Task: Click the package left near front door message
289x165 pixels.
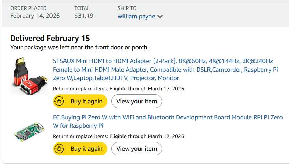Action: pos(80,47)
